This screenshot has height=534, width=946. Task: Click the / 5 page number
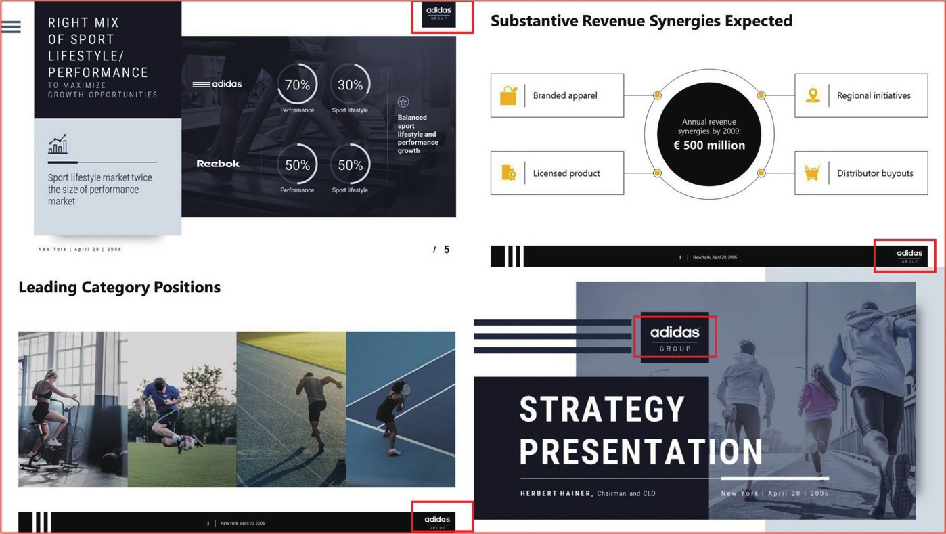(x=441, y=250)
